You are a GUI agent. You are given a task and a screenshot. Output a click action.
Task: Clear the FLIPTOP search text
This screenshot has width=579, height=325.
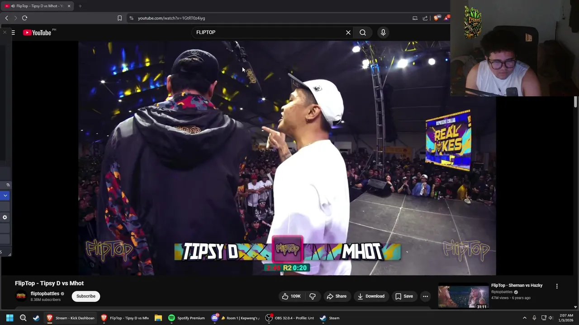pyautogui.click(x=348, y=32)
